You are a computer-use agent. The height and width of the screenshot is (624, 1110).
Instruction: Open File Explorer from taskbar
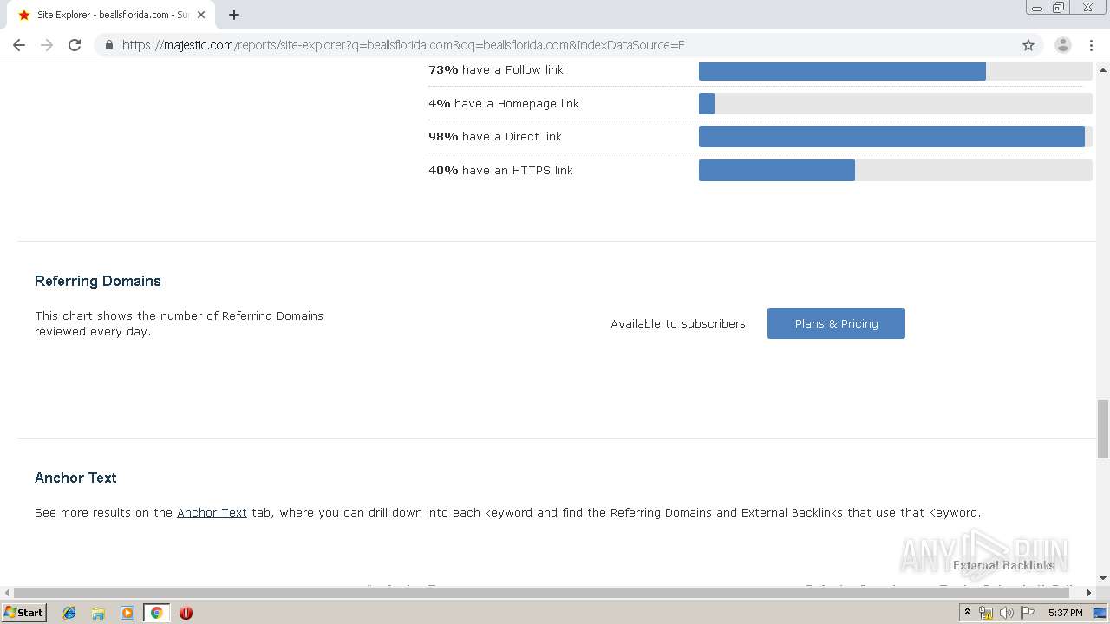(98, 613)
